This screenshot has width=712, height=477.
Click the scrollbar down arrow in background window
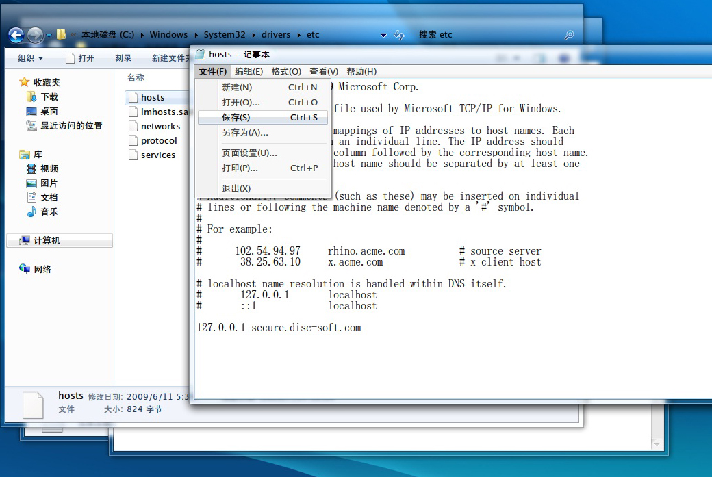[x=657, y=444]
